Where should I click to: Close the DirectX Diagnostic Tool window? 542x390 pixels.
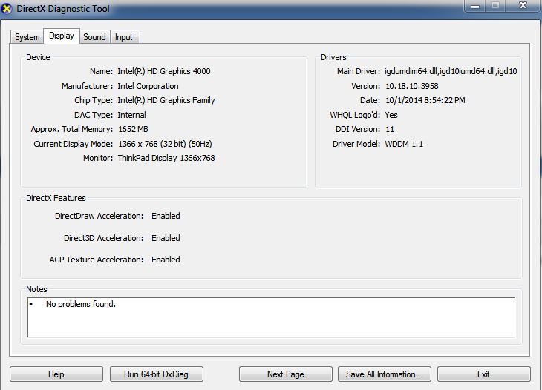coord(523,6)
